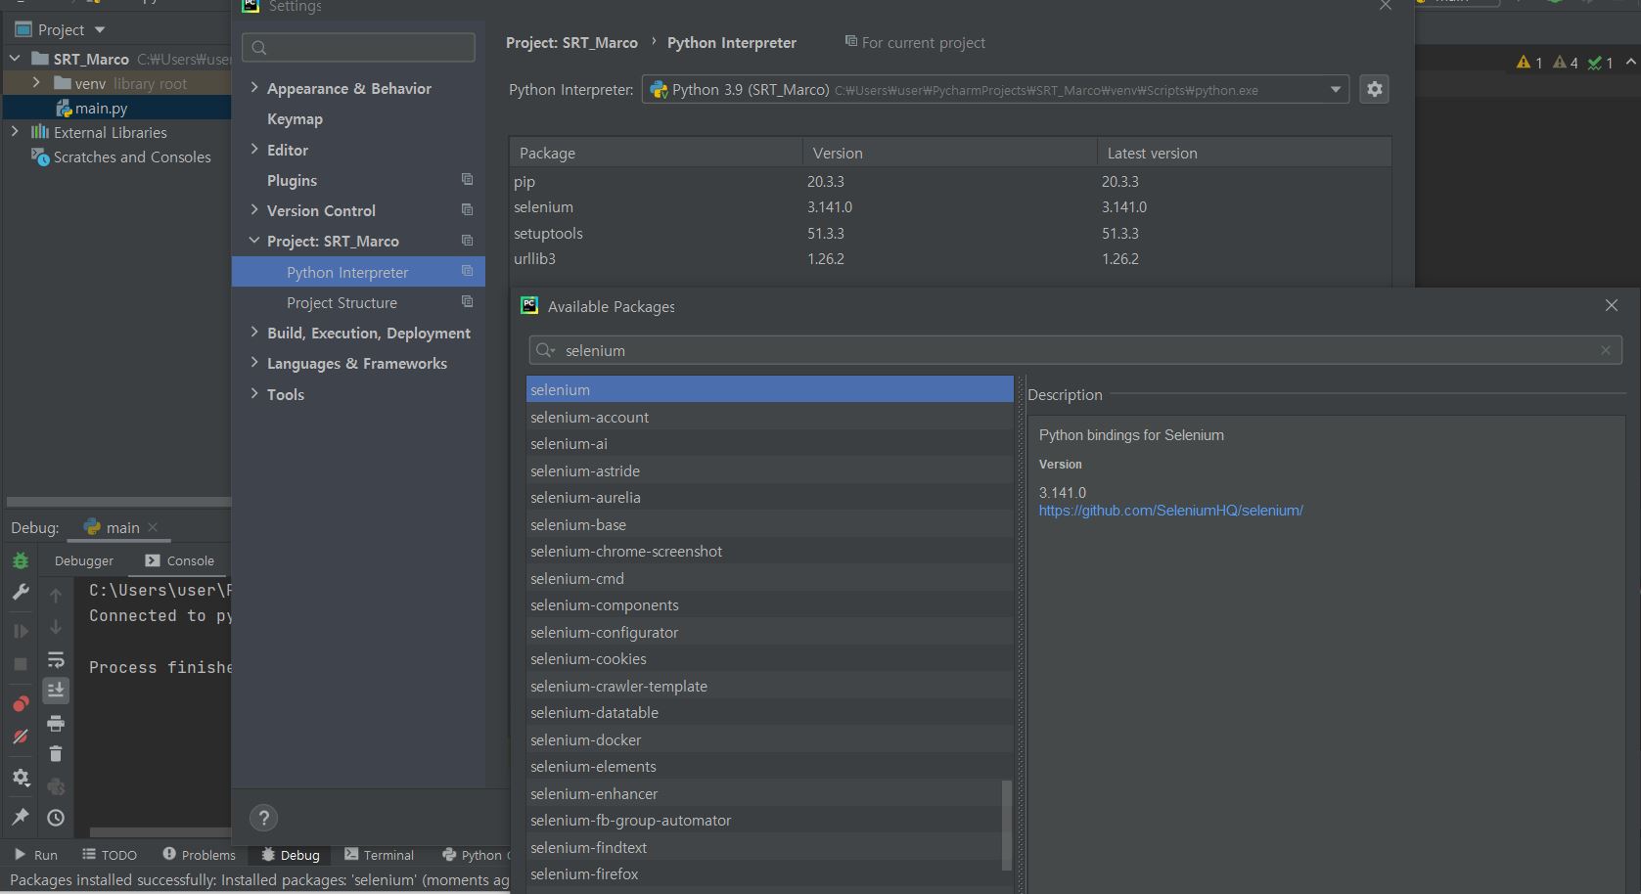The height and width of the screenshot is (894, 1641).
Task: Open main.py in project tree
Action: [x=102, y=108]
